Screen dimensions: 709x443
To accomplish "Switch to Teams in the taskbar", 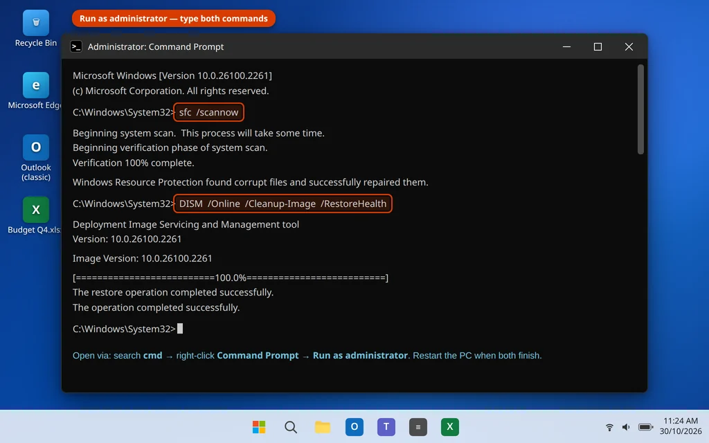I will tap(386, 426).
